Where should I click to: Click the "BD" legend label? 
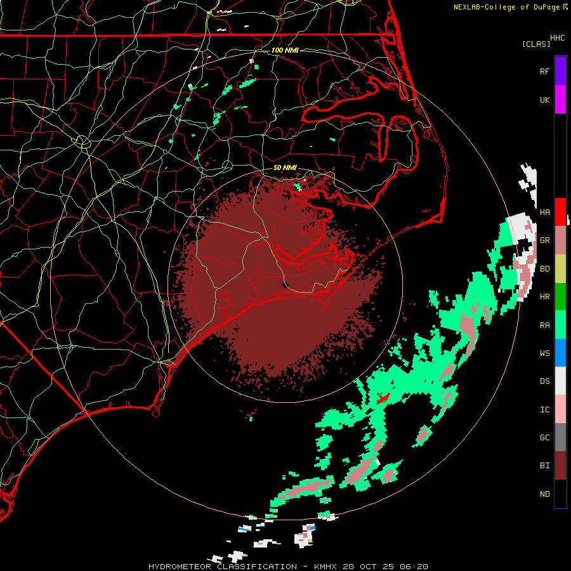[544, 269]
